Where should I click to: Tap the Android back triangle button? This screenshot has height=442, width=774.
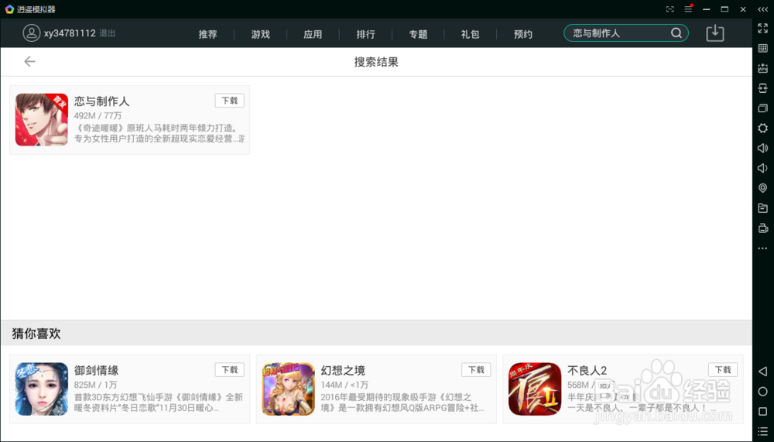pyautogui.click(x=762, y=372)
